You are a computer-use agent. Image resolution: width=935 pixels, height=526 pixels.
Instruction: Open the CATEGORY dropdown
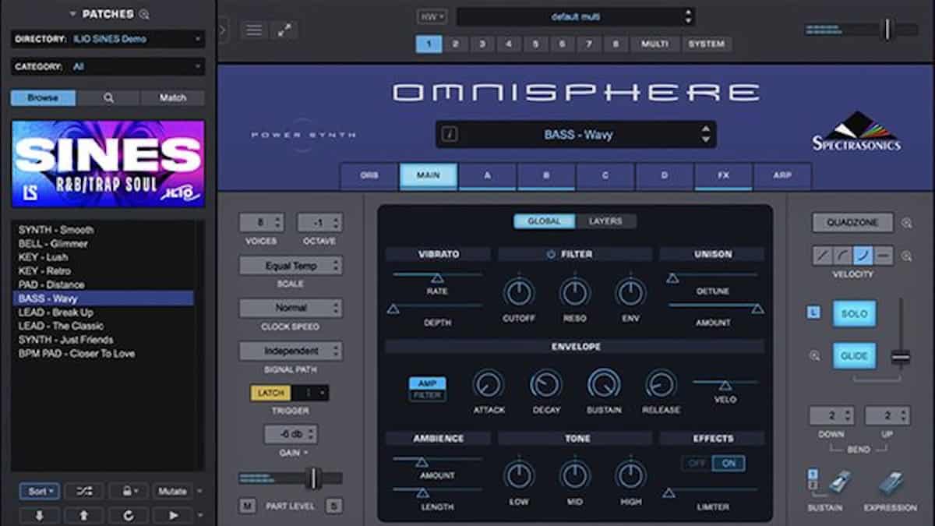pos(108,67)
